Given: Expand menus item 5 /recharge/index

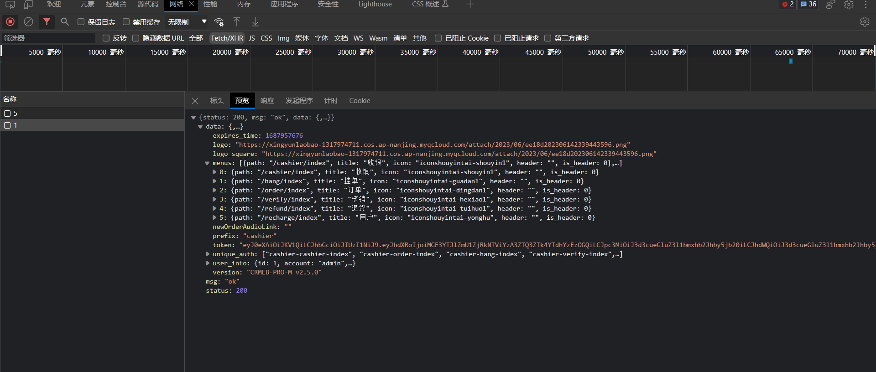Looking at the screenshot, I should point(214,218).
